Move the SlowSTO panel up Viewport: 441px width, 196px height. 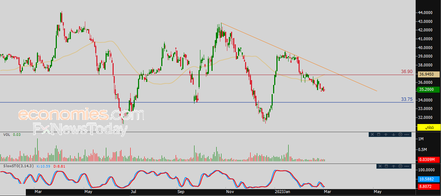[x=393, y=166]
